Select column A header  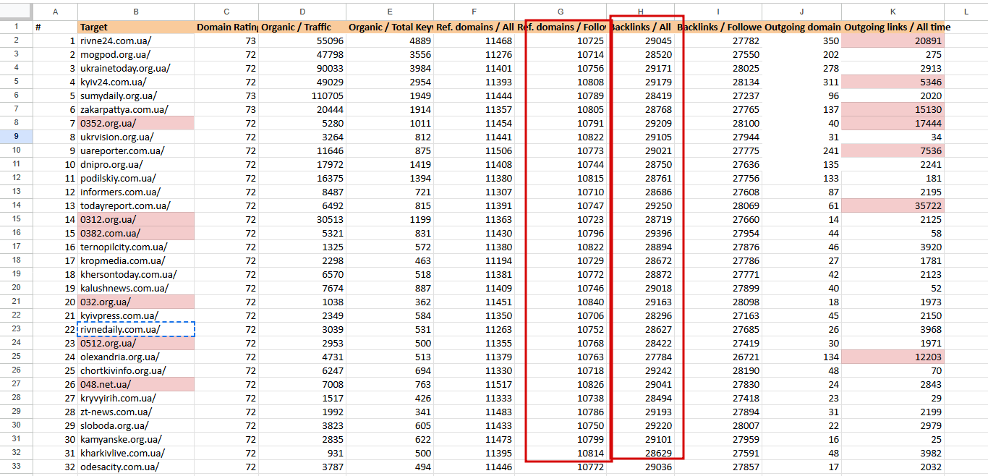coord(56,11)
